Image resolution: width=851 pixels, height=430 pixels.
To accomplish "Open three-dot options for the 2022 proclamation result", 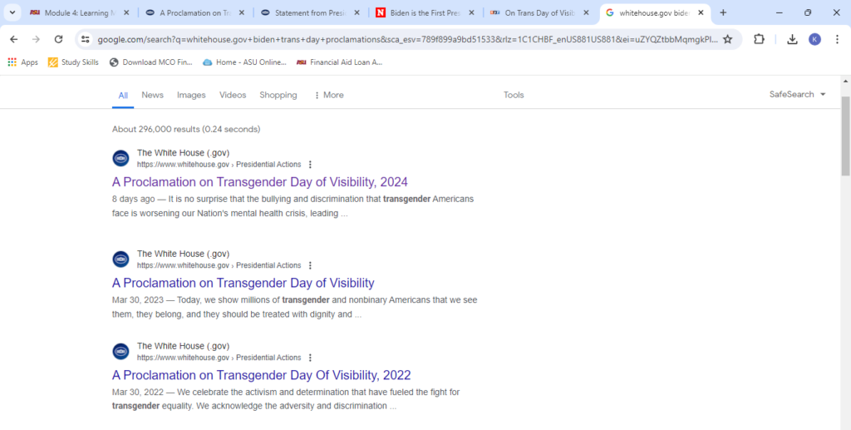I will pos(310,358).
